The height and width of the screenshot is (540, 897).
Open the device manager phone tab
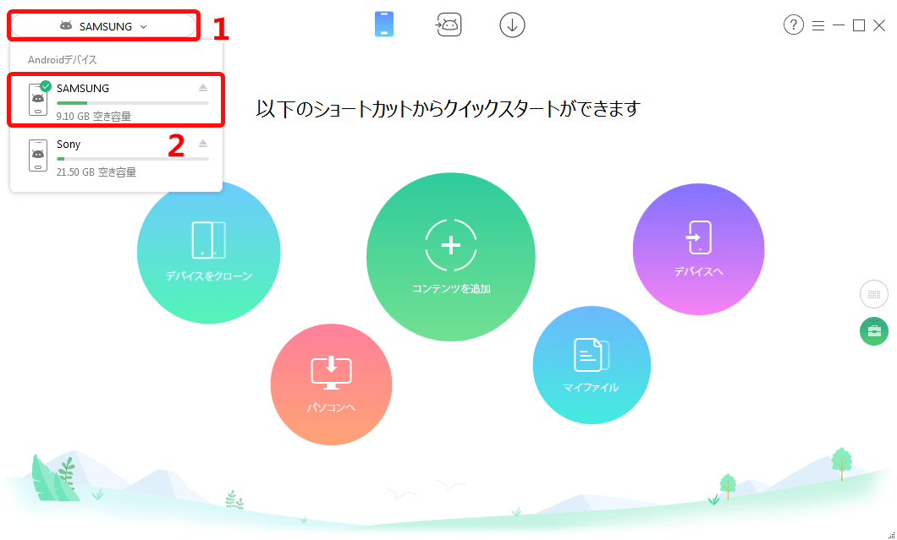point(384,25)
